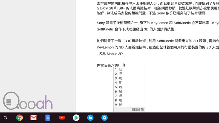Open Settings gear on the shelf
The width and height of the screenshot is (219, 123).
pyautogui.click(x=105, y=118)
